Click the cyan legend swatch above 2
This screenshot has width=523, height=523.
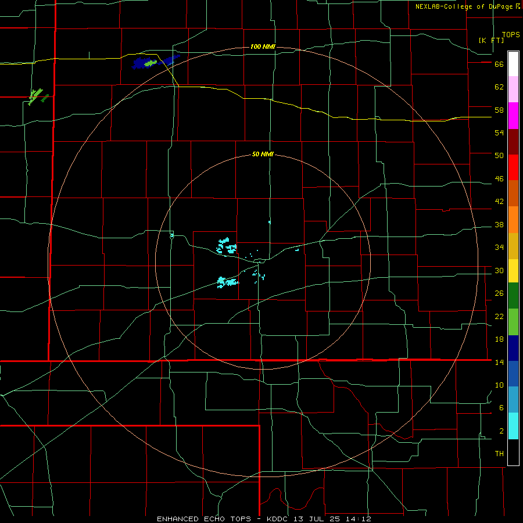point(513,426)
